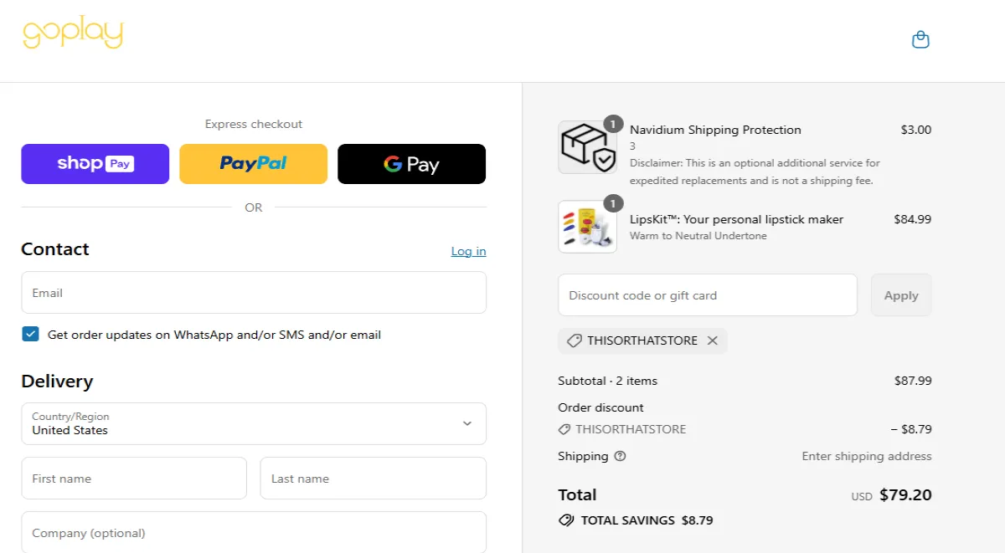
Task: Click the tag icon inside the THISORTHATSTORE pill
Action: click(574, 341)
